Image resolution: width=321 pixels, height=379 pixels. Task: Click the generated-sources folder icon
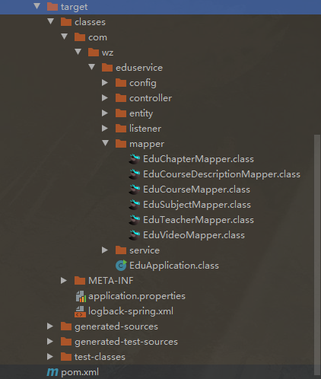[x=66, y=326]
